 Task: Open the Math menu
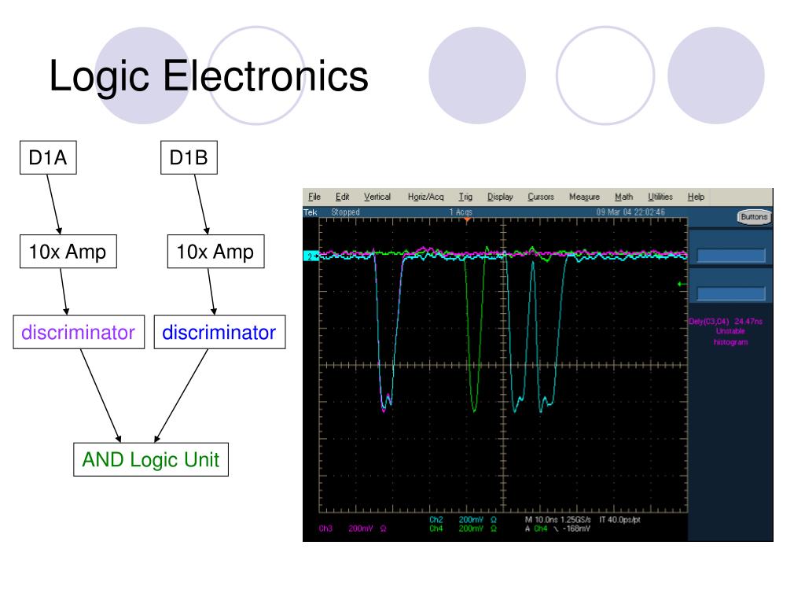coord(623,197)
